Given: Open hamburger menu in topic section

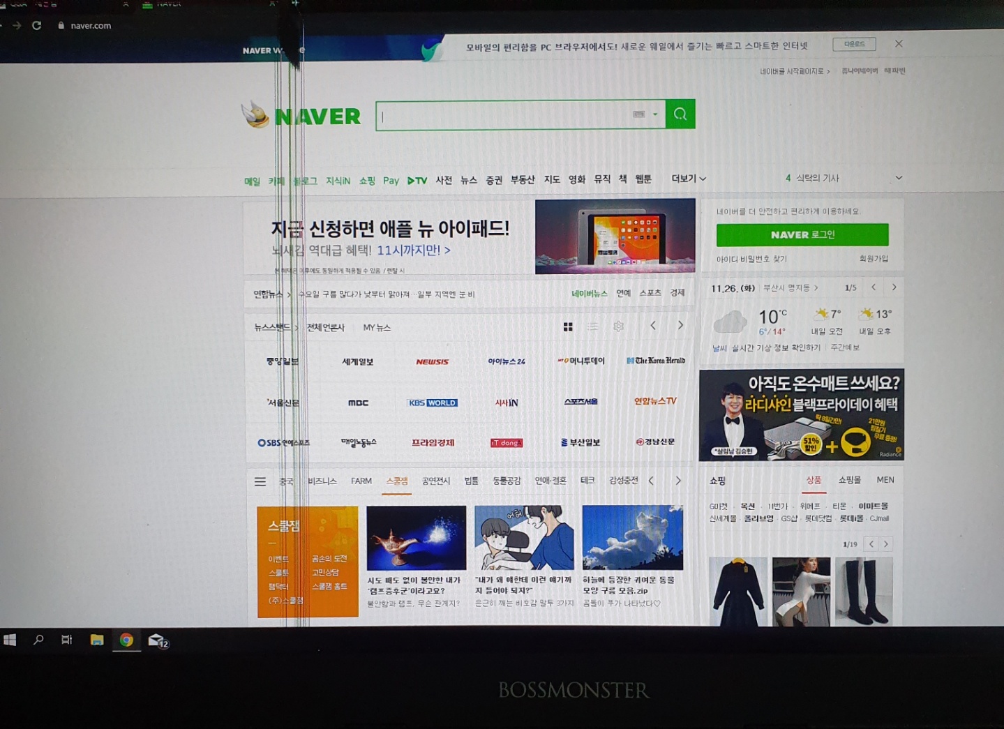Looking at the screenshot, I should click(x=260, y=481).
